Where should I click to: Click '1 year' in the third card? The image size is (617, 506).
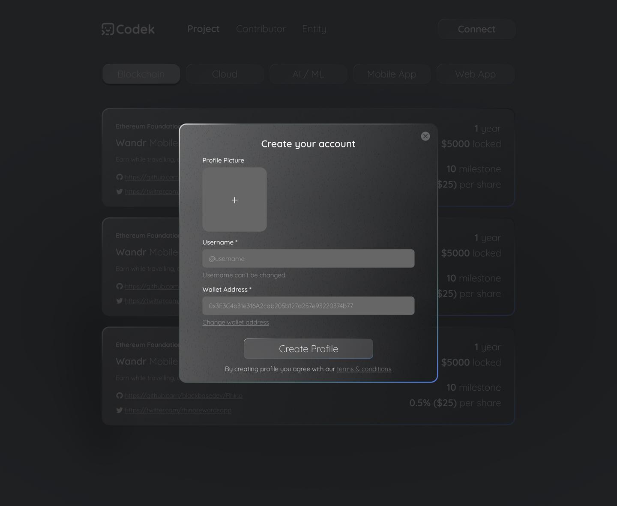(488, 347)
